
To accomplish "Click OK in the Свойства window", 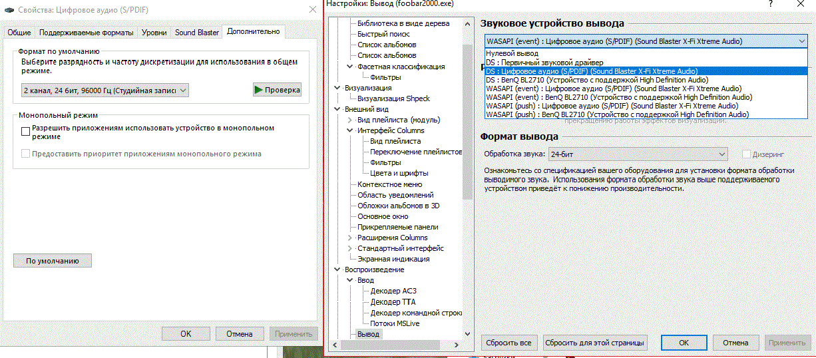I will 186,334.
